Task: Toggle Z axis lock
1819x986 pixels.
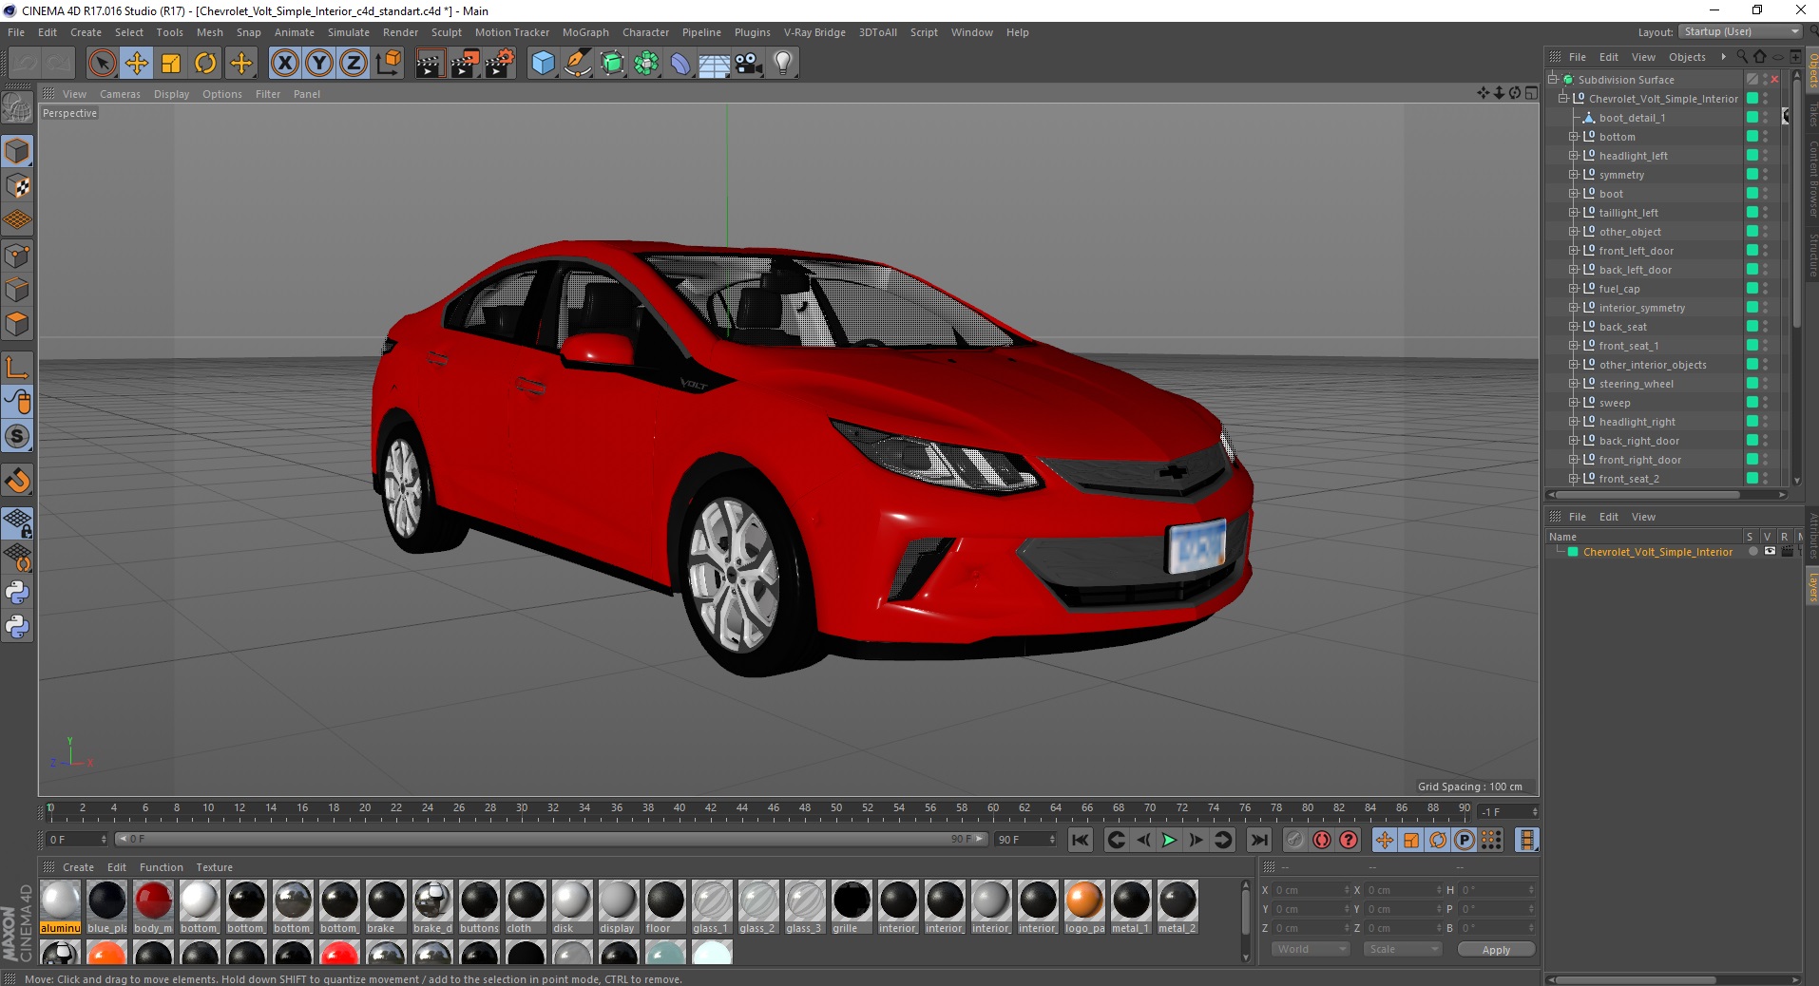Action: pos(354,64)
